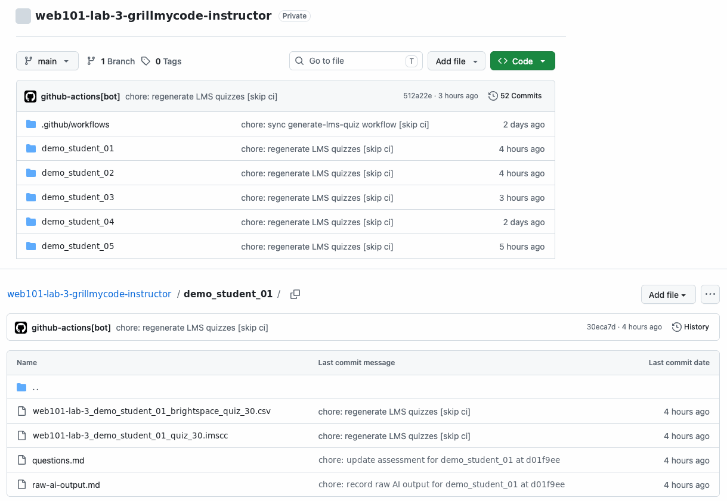Open the three-dots more options button

coord(710,294)
